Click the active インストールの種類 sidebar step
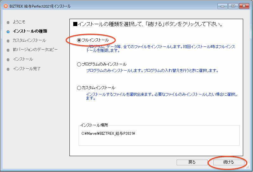The image size is (253, 172). pos(30,31)
